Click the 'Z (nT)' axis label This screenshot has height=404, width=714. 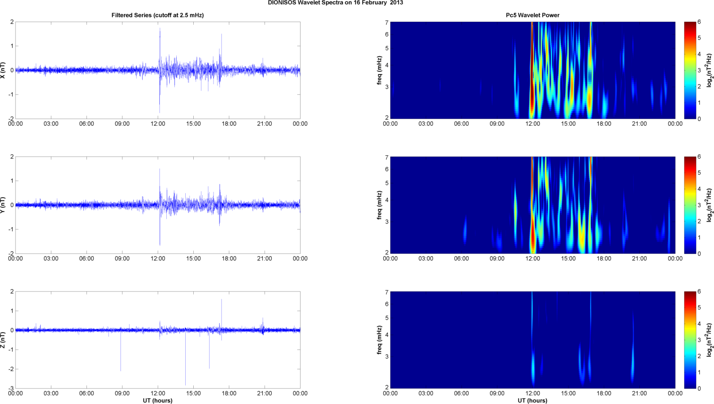[x=4, y=340]
